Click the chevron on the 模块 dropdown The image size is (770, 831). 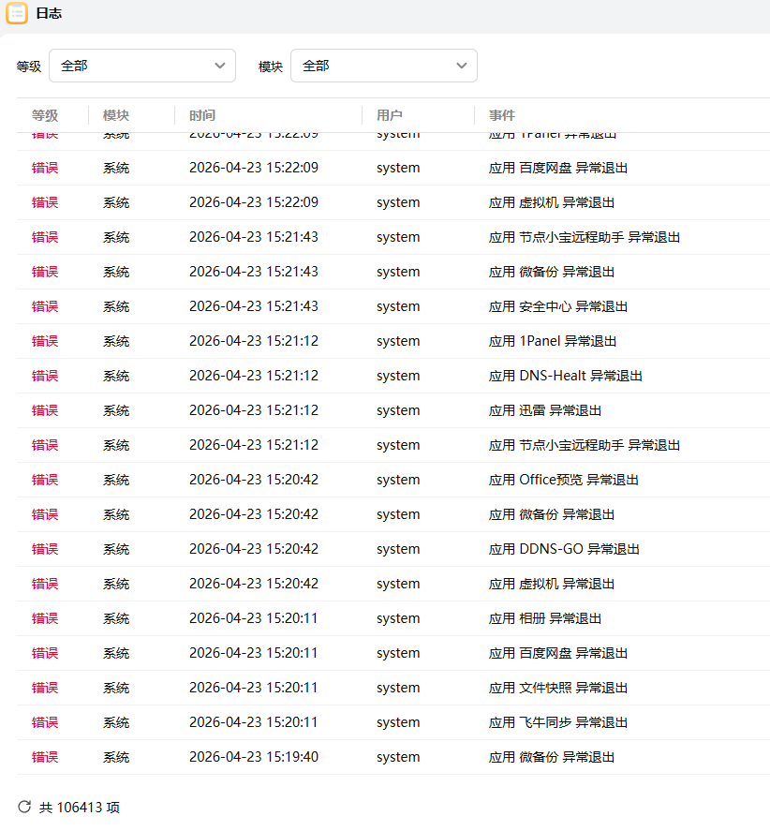coord(461,66)
